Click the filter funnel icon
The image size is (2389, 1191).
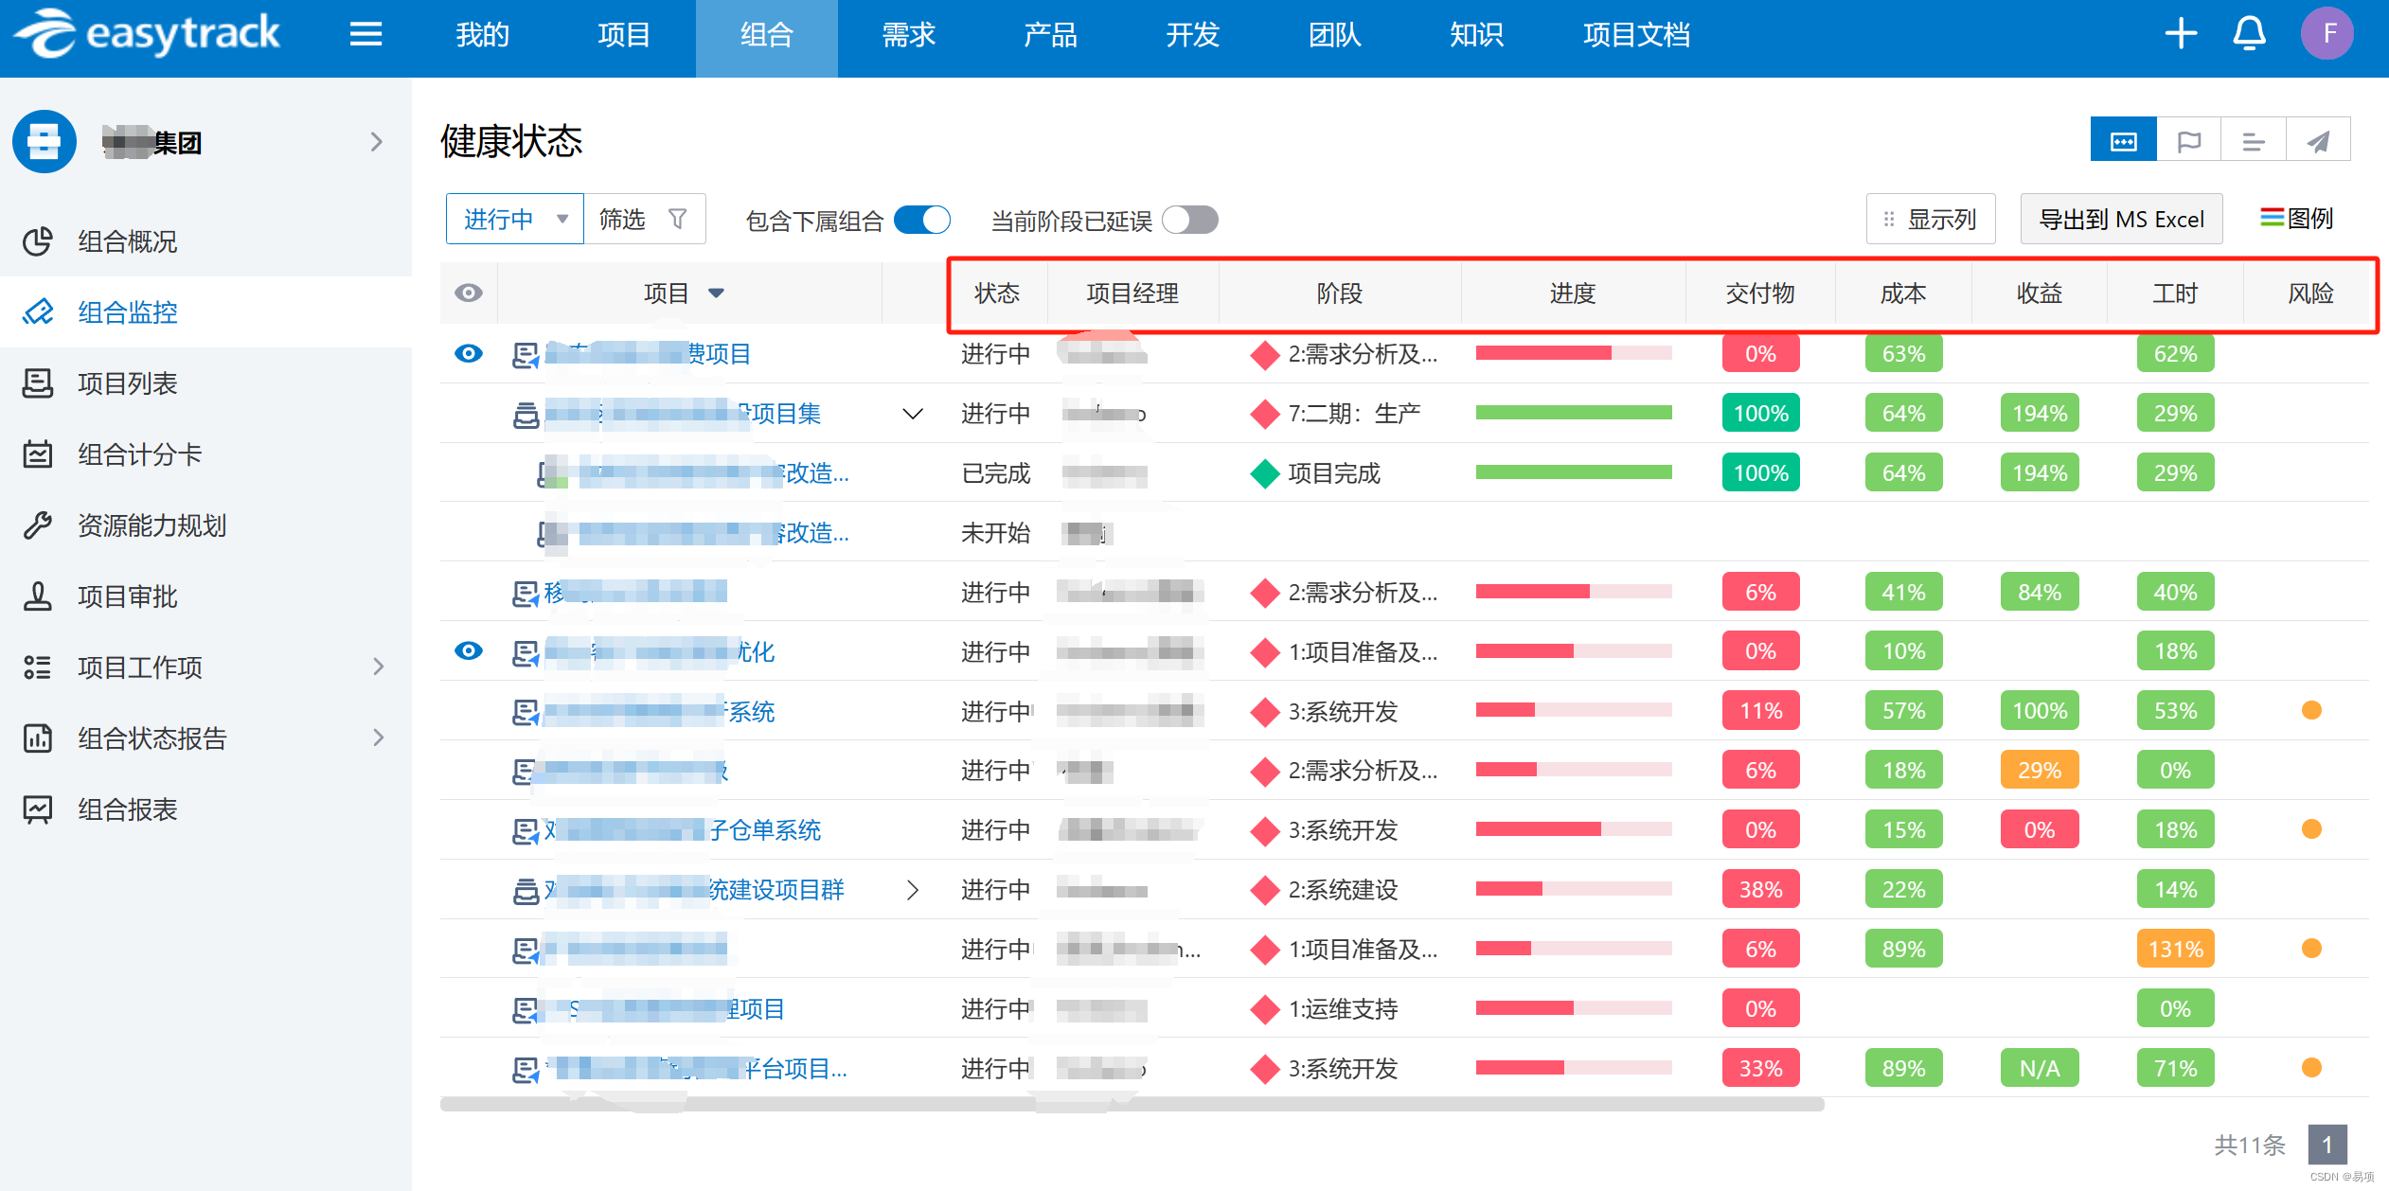[678, 220]
